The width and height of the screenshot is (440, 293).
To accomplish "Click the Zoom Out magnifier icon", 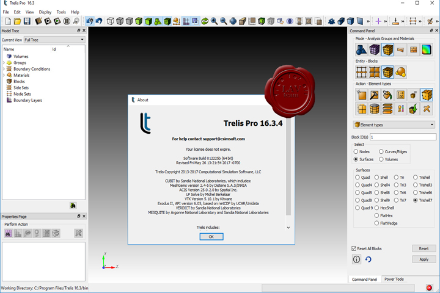I will pyautogui.click(x=224, y=21).
